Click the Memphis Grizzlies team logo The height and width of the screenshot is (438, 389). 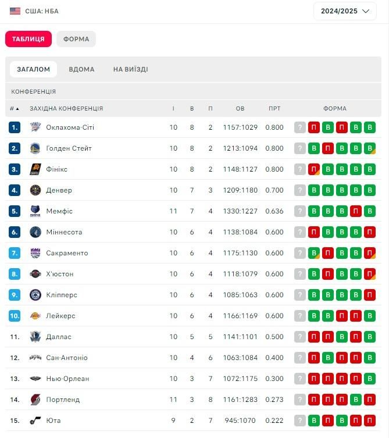35,211
